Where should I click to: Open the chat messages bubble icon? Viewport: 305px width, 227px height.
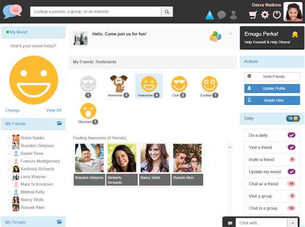click(222, 15)
